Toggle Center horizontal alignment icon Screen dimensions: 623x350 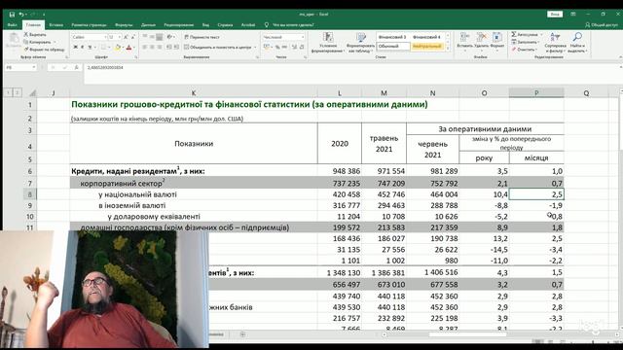(x=152, y=48)
